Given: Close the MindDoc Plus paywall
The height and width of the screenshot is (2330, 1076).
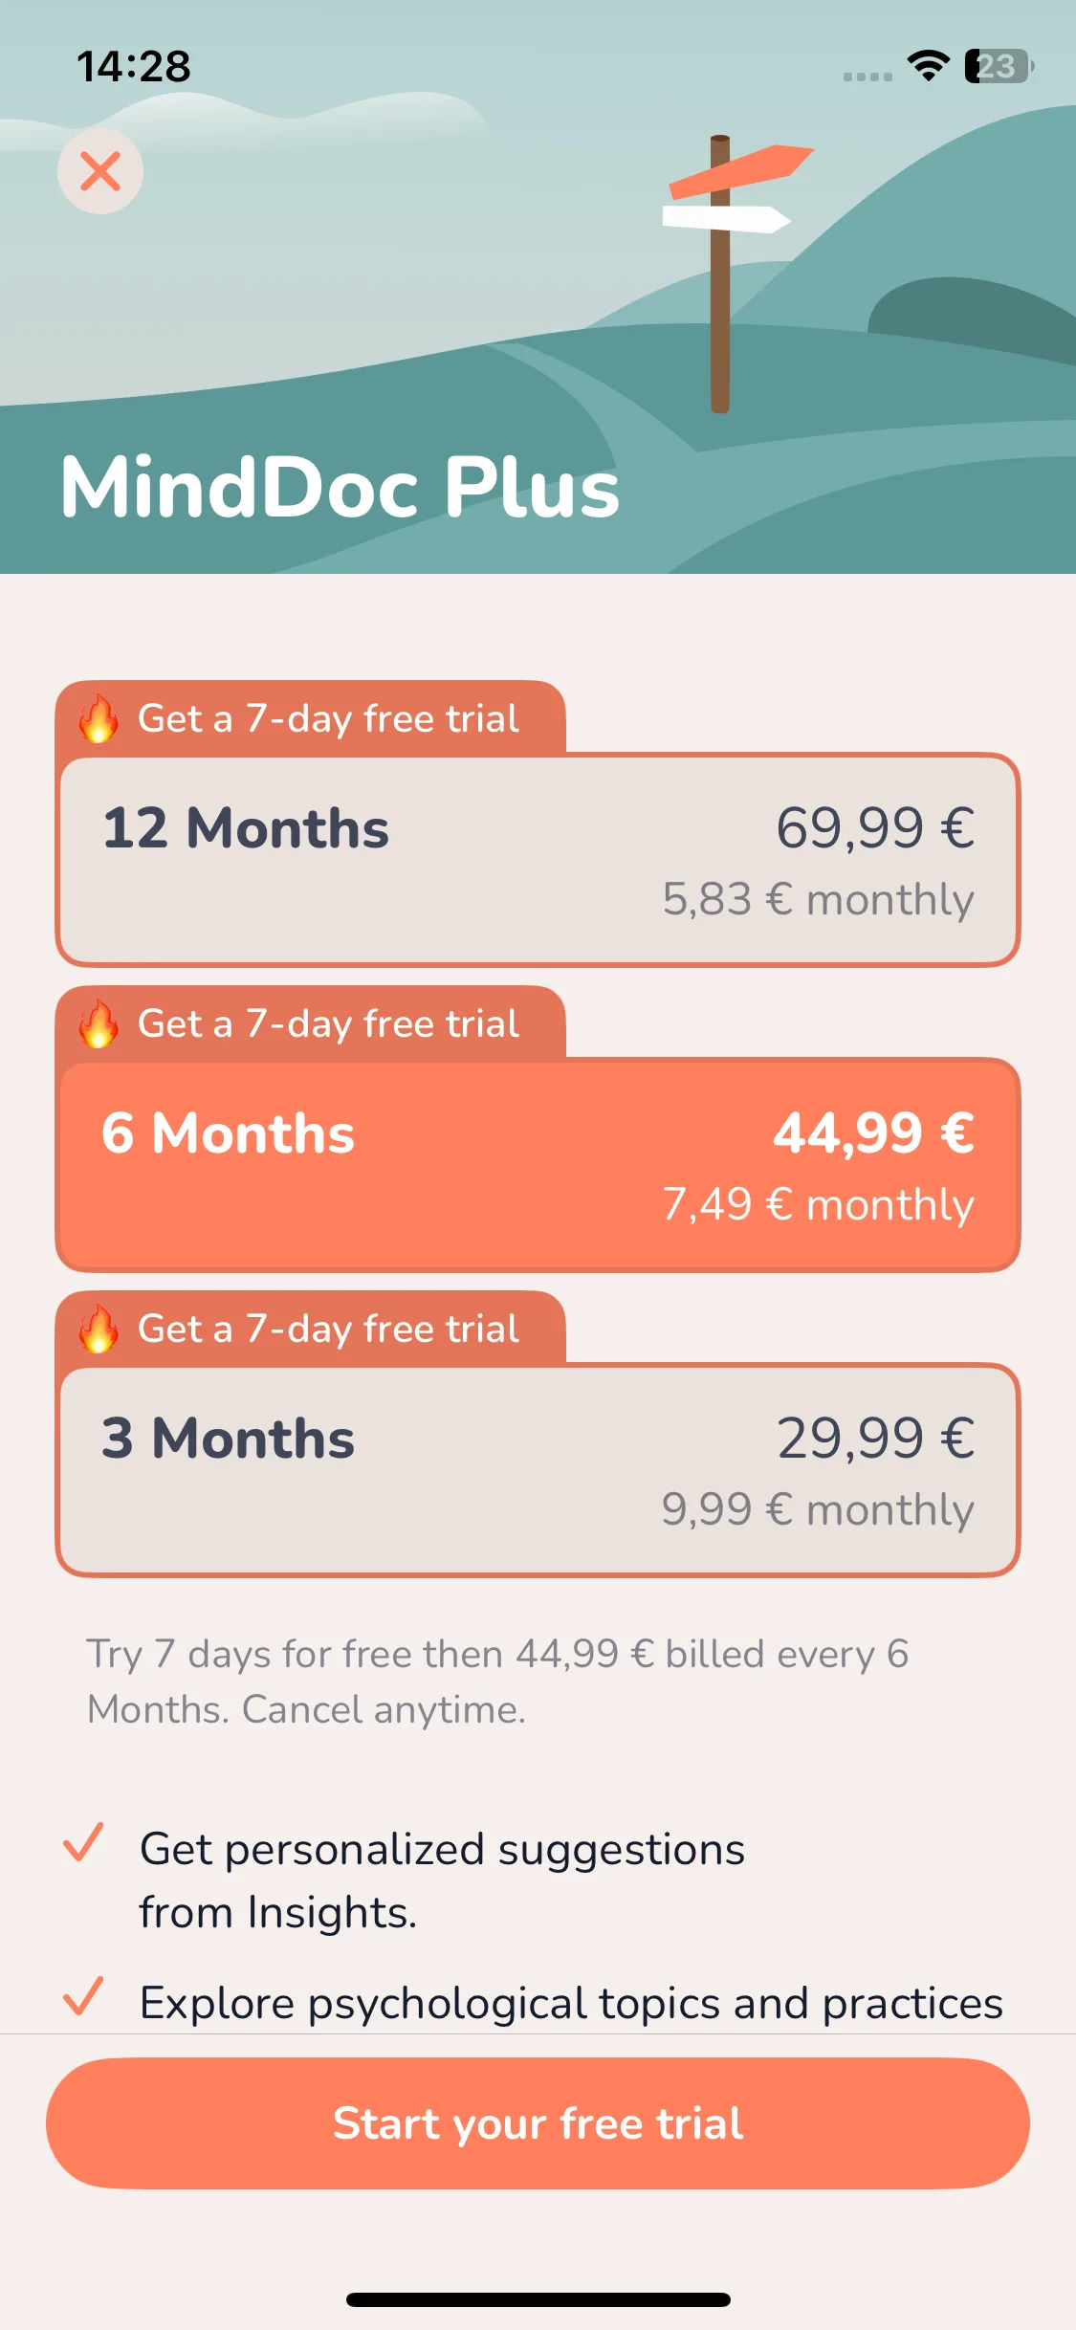Looking at the screenshot, I should pyautogui.click(x=100, y=171).
